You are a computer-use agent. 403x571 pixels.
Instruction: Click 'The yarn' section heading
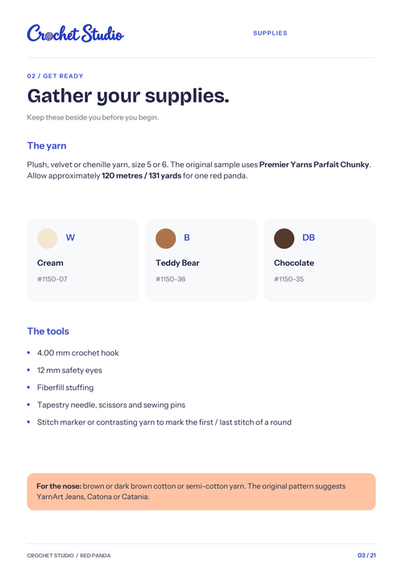point(47,145)
